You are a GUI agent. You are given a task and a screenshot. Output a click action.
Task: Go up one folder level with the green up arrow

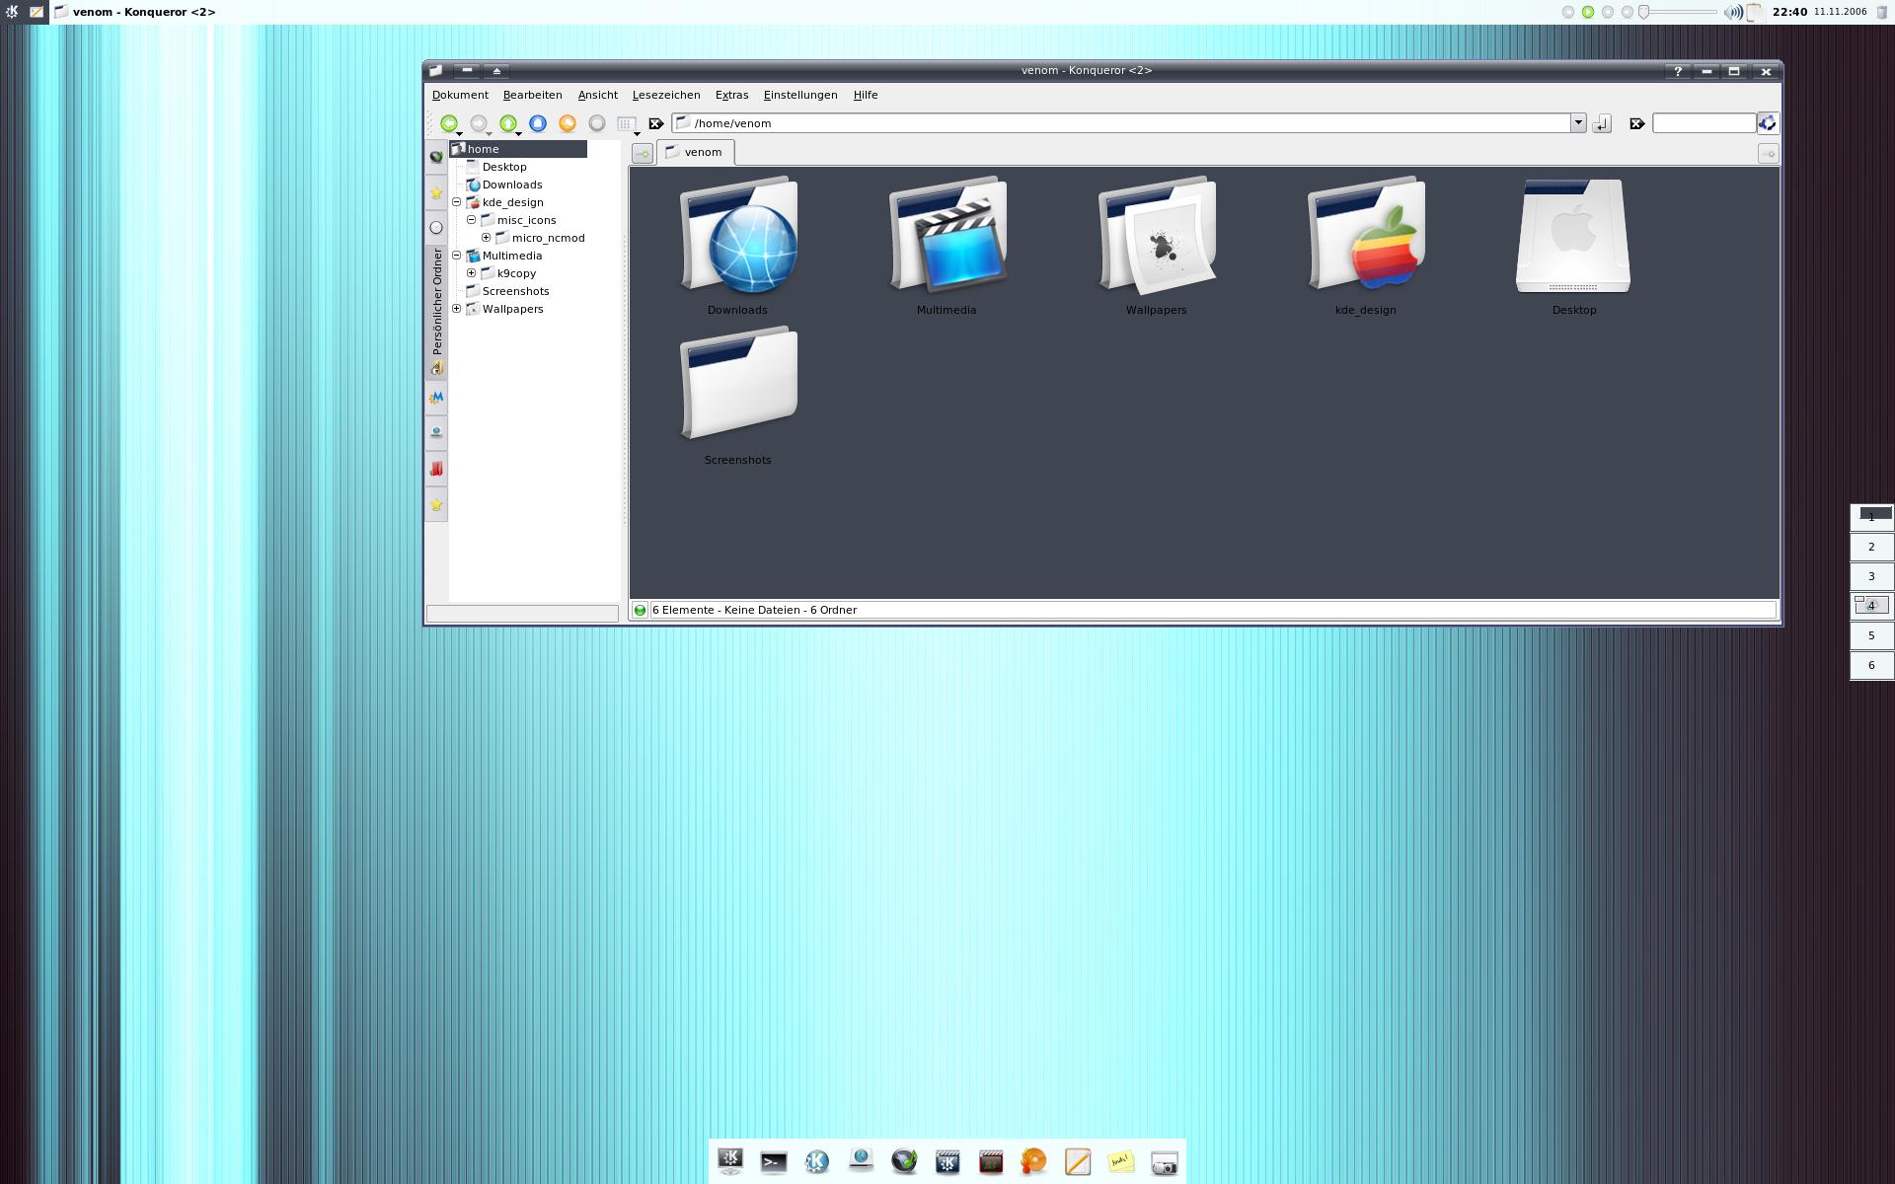tap(507, 123)
